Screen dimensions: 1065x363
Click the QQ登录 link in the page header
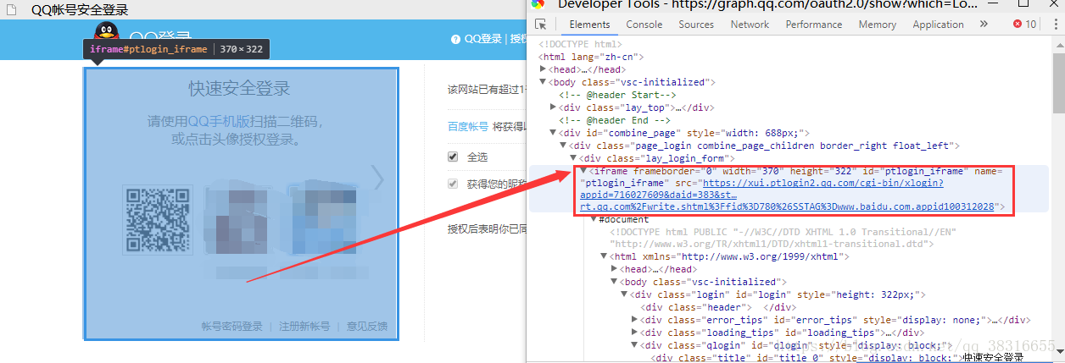pyautogui.click(x=483, y=39)
